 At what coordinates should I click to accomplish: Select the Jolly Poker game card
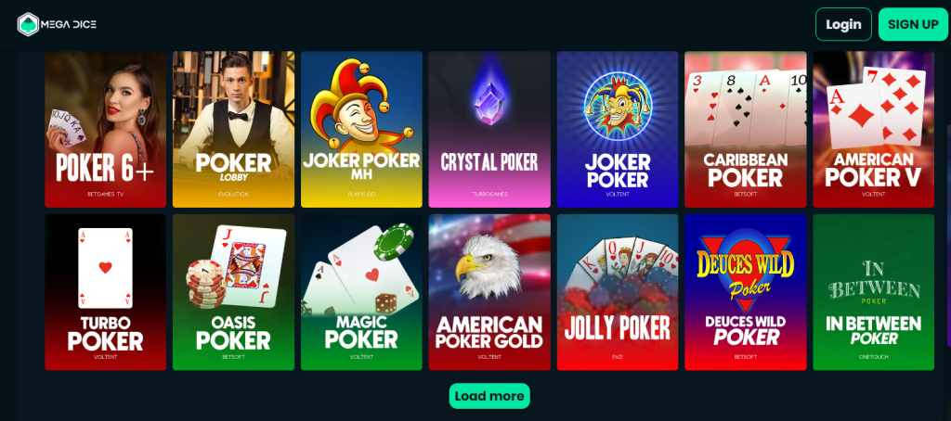[x=618, y=292]
